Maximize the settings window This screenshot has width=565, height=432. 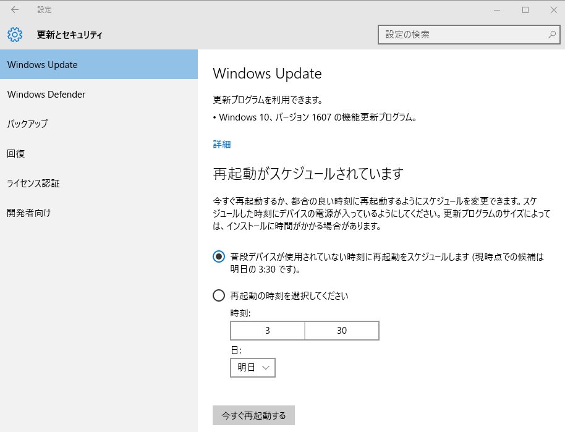(525, 10)
